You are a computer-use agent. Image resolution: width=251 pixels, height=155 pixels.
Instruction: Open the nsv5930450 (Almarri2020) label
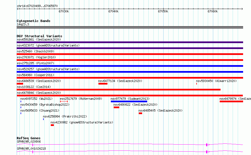pyautogui.click(x=216, y=81)
